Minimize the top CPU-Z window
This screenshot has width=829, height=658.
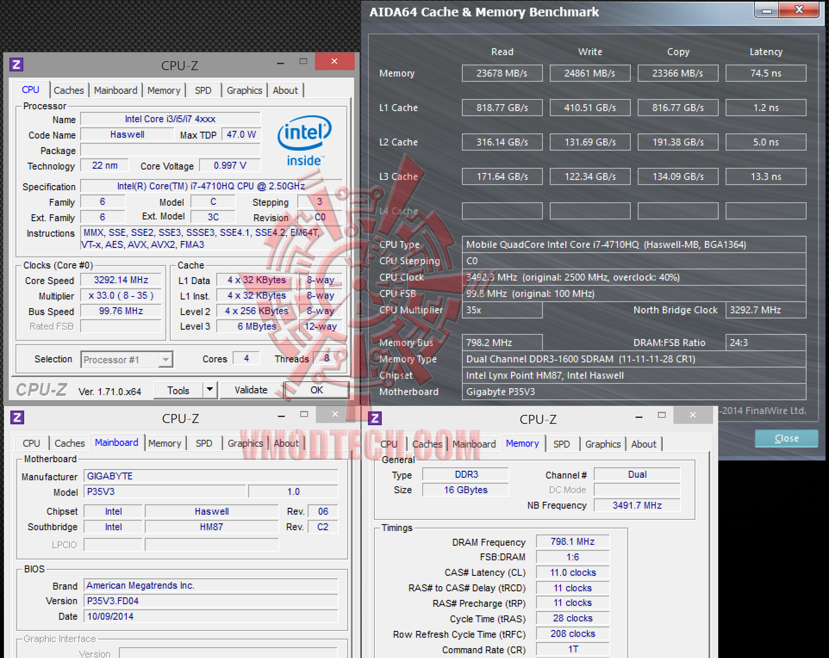[x=280, y=63]
